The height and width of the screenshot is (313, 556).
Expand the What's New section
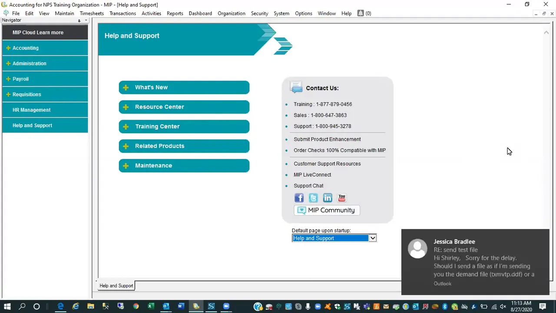coord(184,87)
